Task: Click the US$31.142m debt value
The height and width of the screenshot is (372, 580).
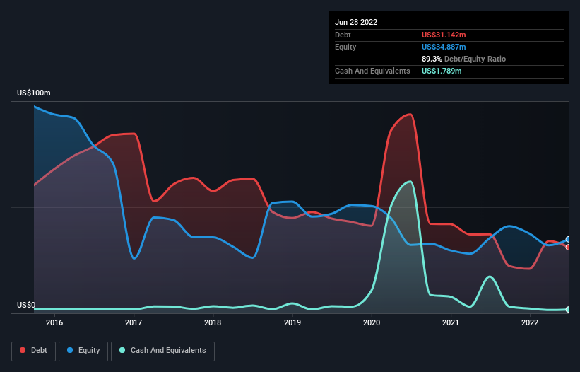Action: [x=444, y=35]
